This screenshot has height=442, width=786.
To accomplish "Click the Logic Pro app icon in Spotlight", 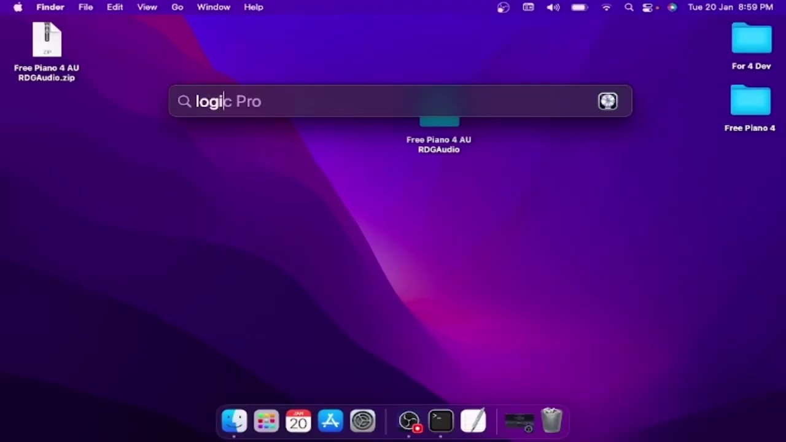I will pyautogui.click(x=607, y=101).
